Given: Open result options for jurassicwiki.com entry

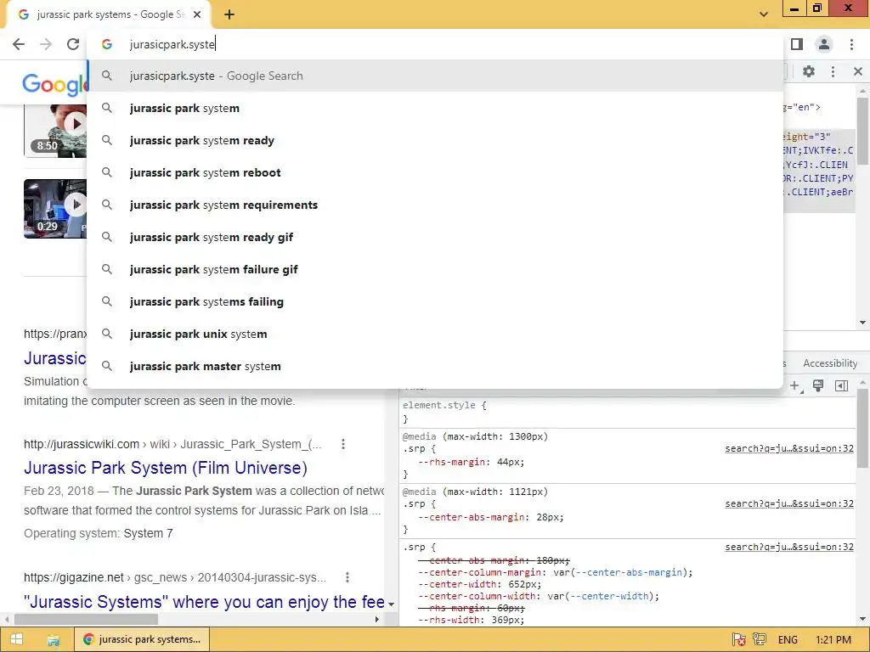Looking at the screenshot, I should (x=343, y=444).
